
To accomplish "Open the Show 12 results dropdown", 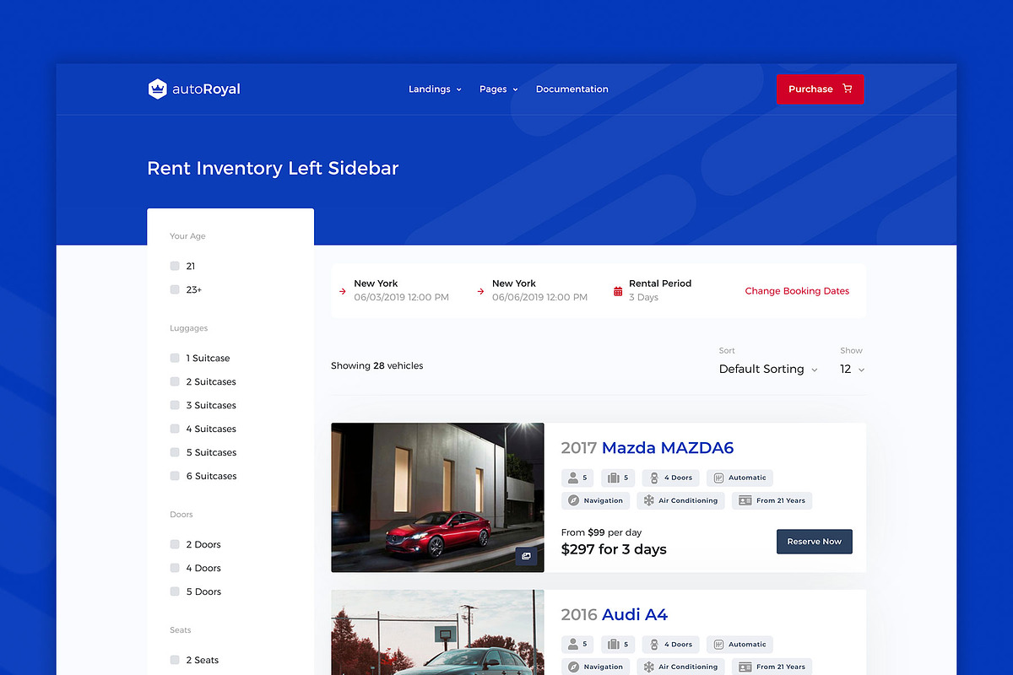I will [851, 369].
